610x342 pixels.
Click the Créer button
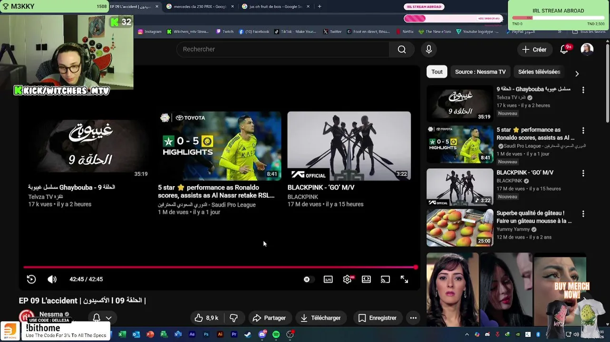click(534, 49)
